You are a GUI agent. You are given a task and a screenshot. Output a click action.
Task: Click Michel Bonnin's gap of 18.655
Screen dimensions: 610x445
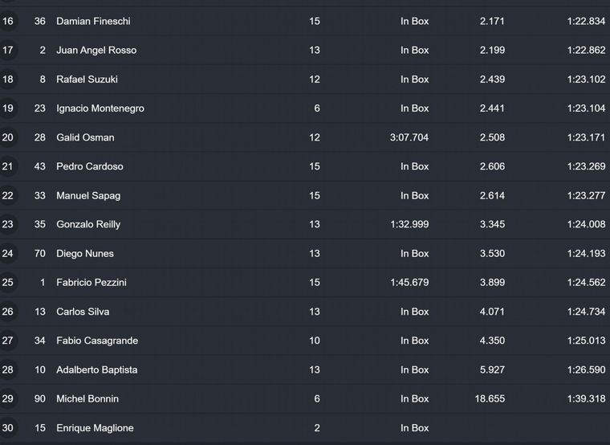tap(490, 398)
